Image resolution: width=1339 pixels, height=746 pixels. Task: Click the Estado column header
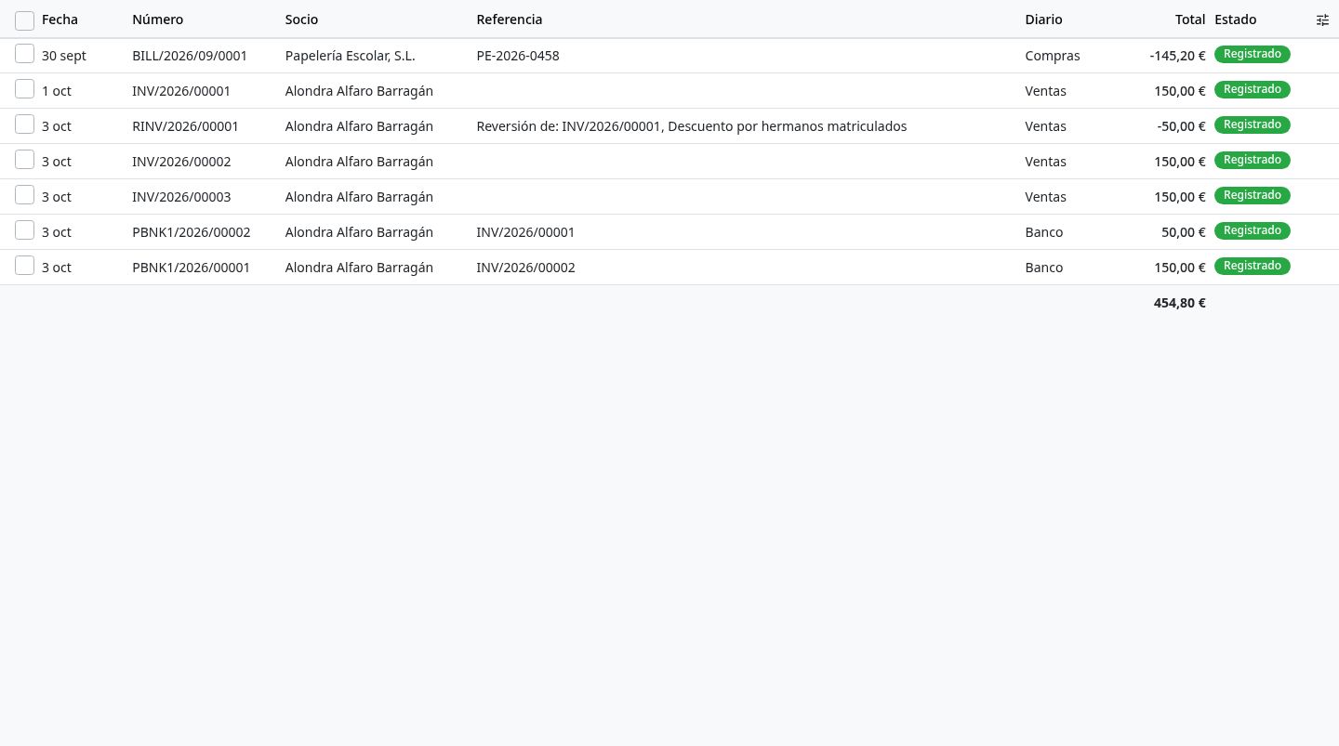tap(1235, 20)
